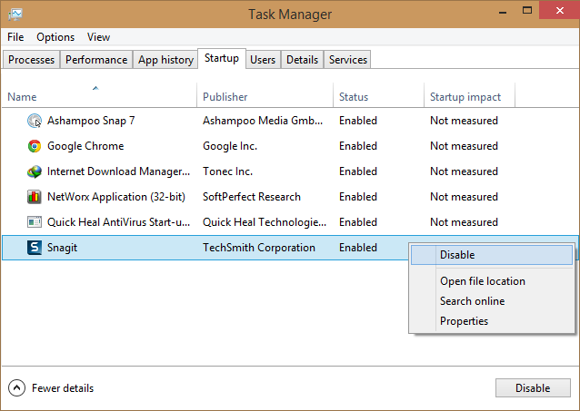The height and width of the screenshot is (411, 580).
Task: Switch to the App history tab
Action: pyautogui.click(x=165, y=60)
